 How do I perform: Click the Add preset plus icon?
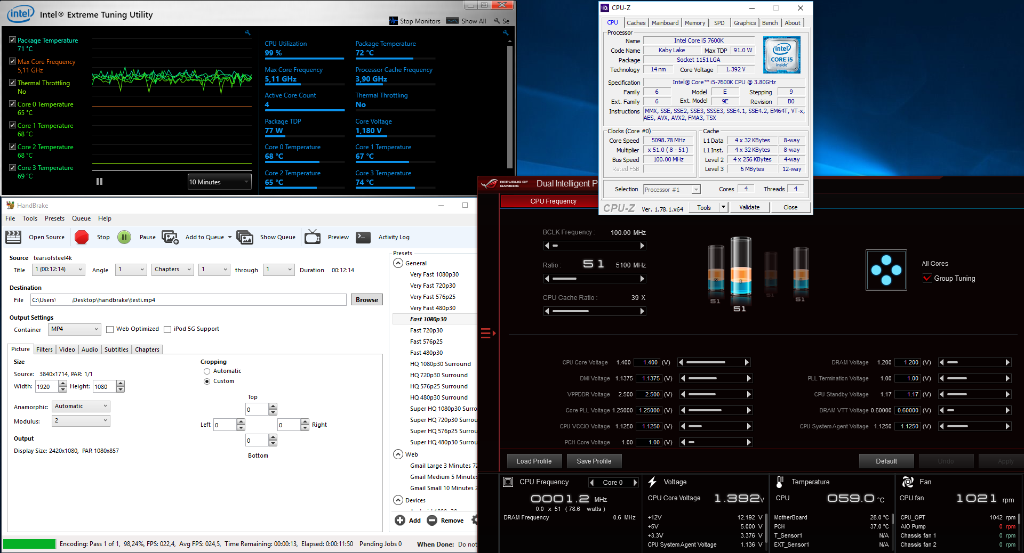[400, 520]
